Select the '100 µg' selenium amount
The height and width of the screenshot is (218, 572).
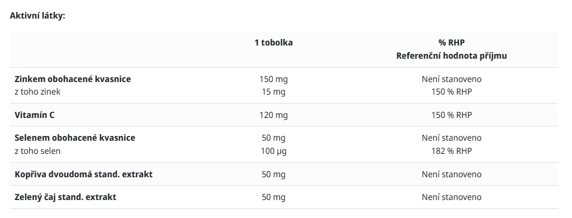(x=273, y=151)
